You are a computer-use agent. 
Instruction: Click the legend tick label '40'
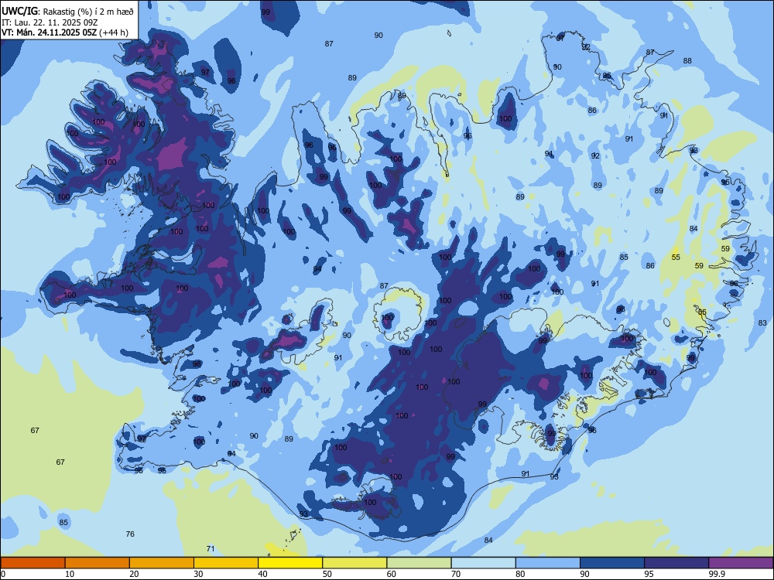coord(262,574)
